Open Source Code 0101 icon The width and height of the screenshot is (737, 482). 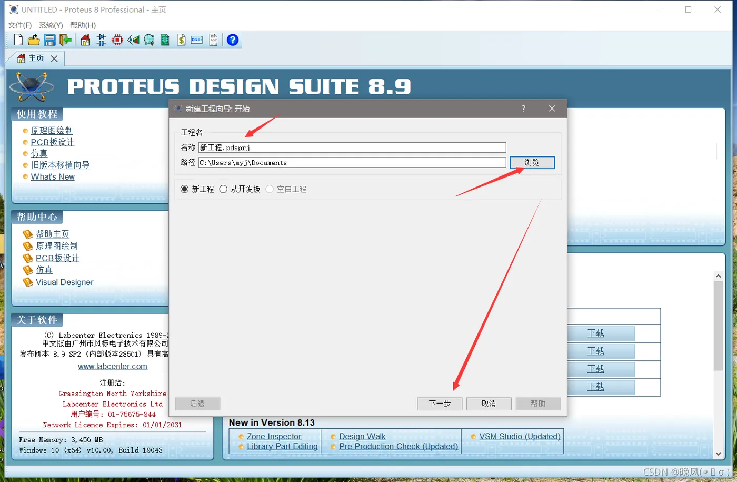point(197,40)
